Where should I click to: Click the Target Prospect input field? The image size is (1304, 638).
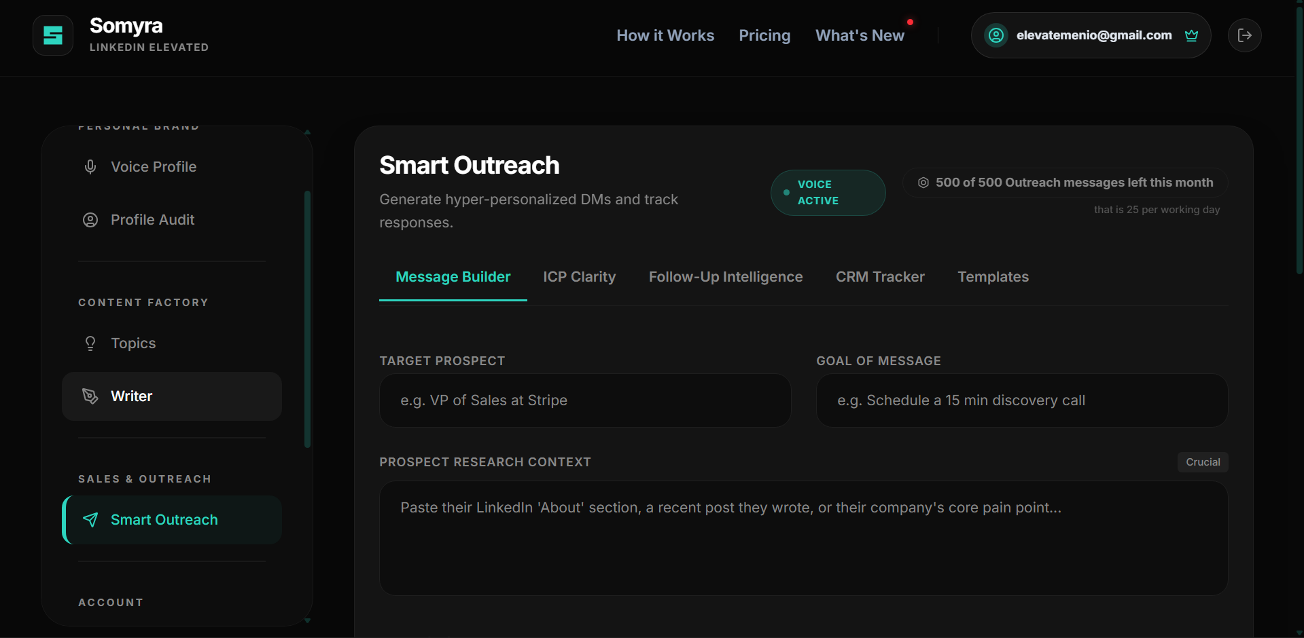pos(584,400)
